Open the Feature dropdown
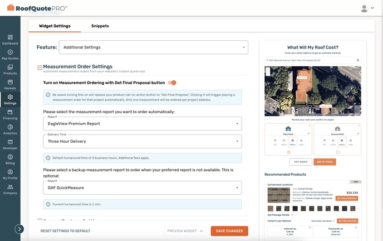This screenshot has width=383, height=241. (154, 47)
